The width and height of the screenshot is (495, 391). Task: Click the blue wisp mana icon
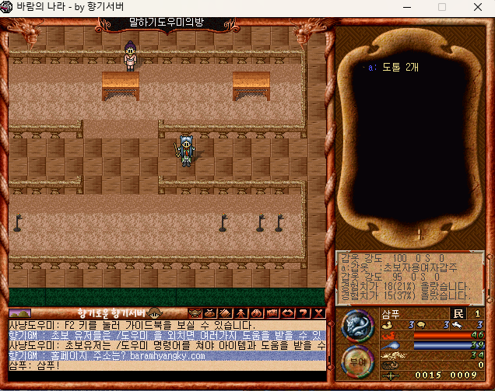[x=390, y=345]
